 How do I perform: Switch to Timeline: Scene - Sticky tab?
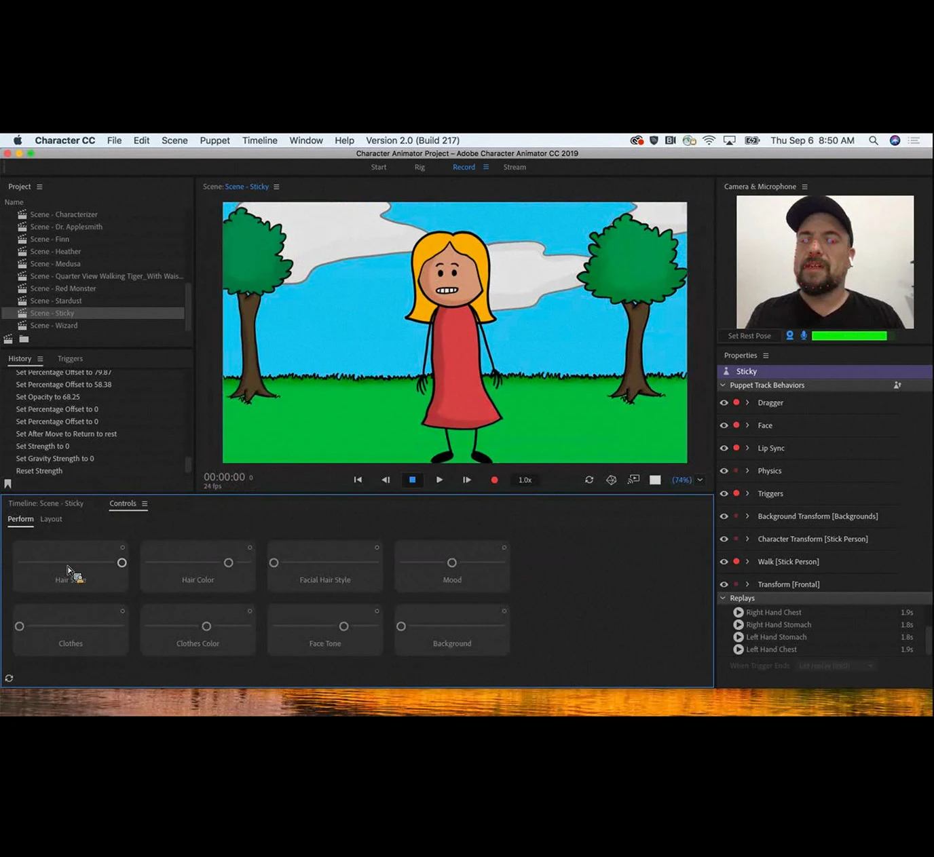point(46,503)
